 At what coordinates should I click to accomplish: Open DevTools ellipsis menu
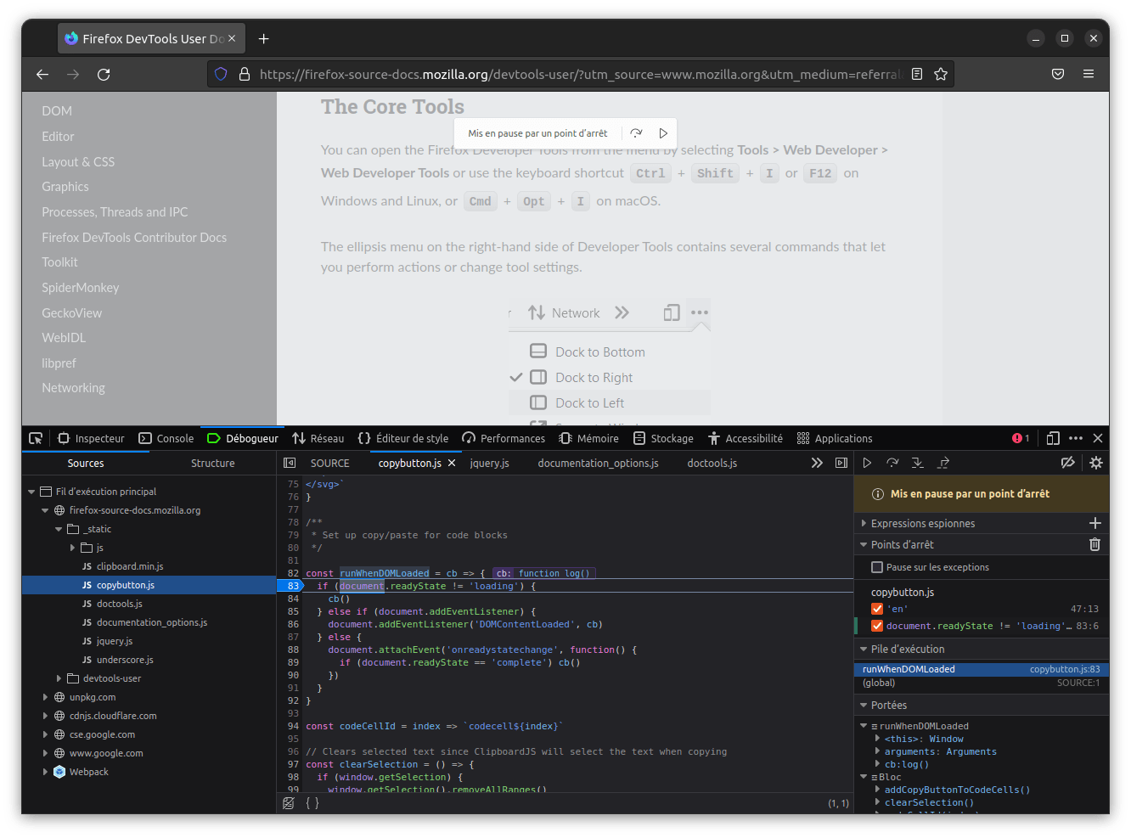click(x=1076, y=438)
